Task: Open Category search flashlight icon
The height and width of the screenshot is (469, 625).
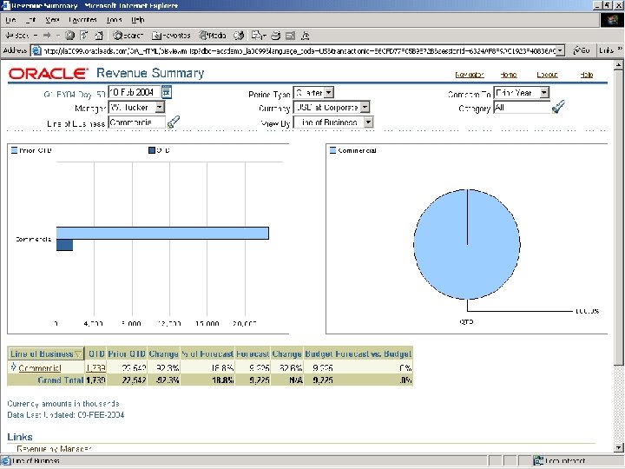Action: pyautogui.click(x=558, y=107)
